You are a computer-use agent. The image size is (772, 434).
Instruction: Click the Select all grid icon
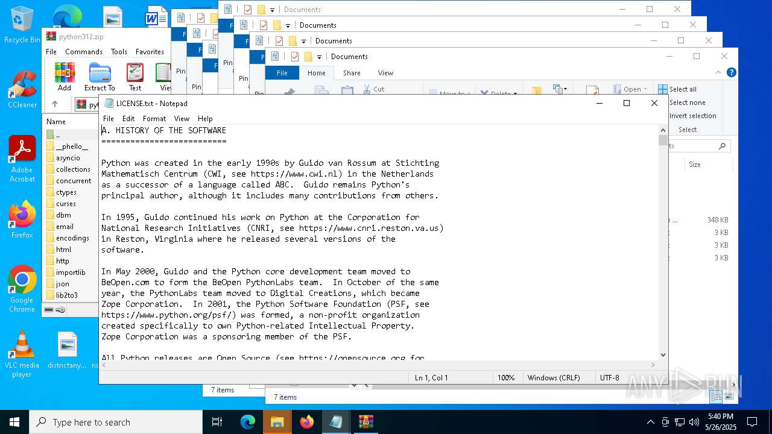coord(663,89)
